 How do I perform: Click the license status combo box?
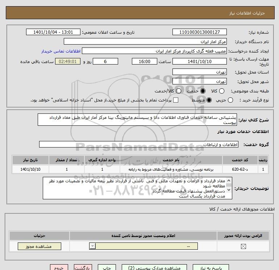coord(143,246)
